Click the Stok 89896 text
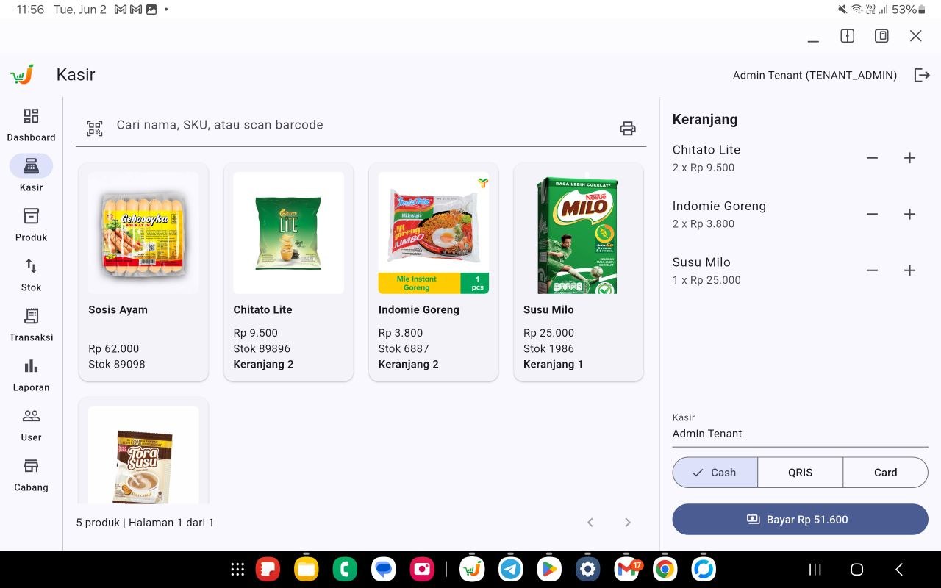 click(x=262, y=349)
